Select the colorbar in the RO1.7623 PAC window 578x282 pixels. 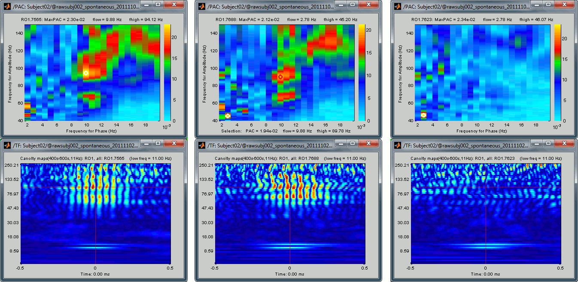[x=557, y=72]
